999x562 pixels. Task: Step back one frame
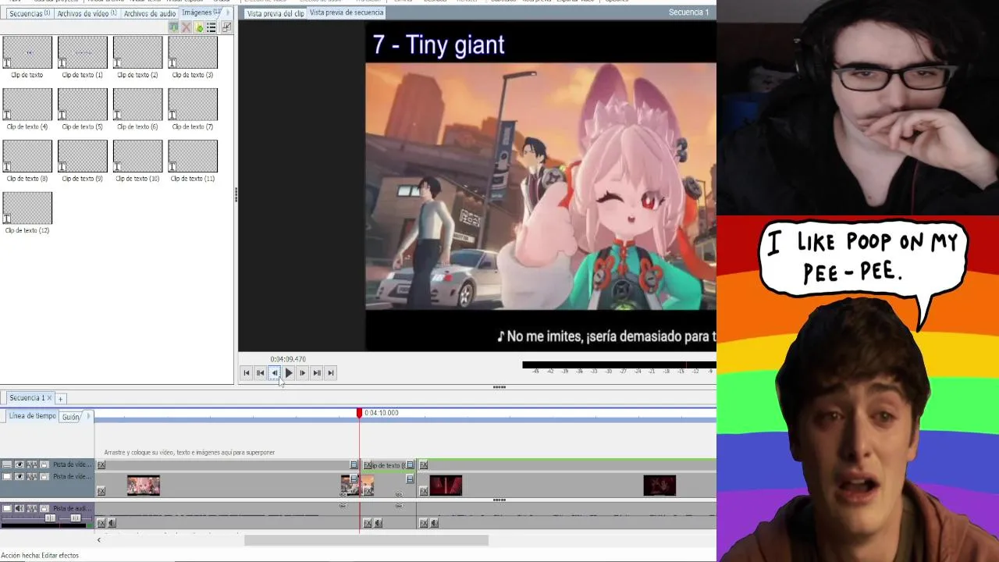(x=275, y=373)
